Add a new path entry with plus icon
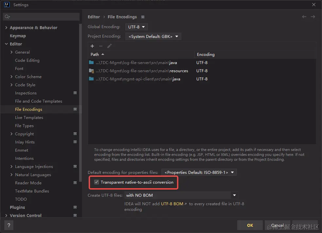The width and height of the screenshot is (322, 233). [x=92, y=46]
